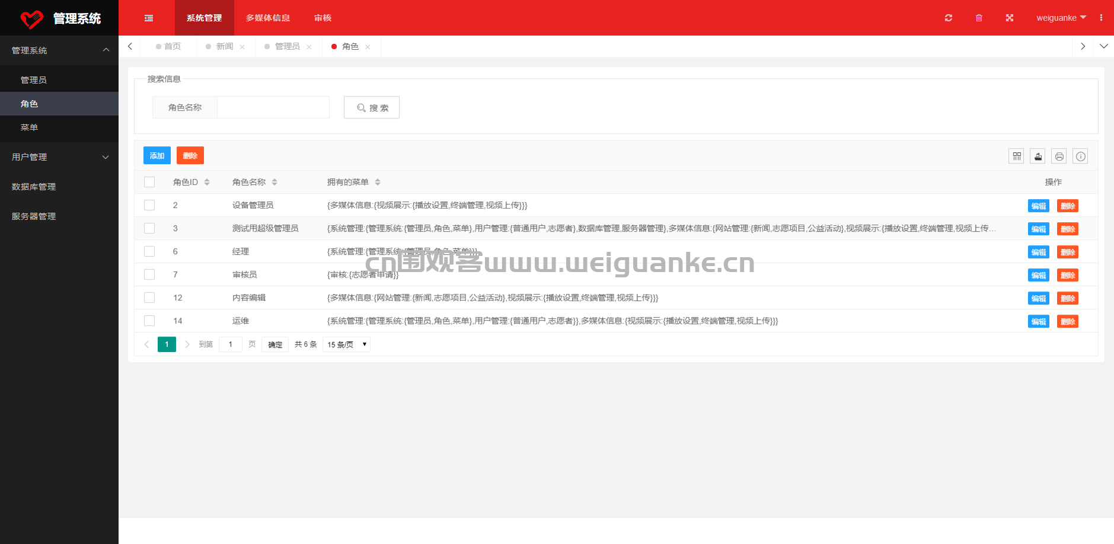Image resolution: width=1114 pixels, height=544 pixels.
Task: Switch to the 多媒体信息 top menu
Action: 268,18
